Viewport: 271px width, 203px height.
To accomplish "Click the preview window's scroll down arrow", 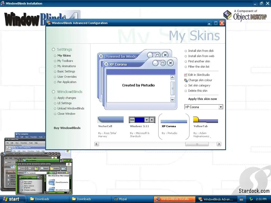I will 172,99.
